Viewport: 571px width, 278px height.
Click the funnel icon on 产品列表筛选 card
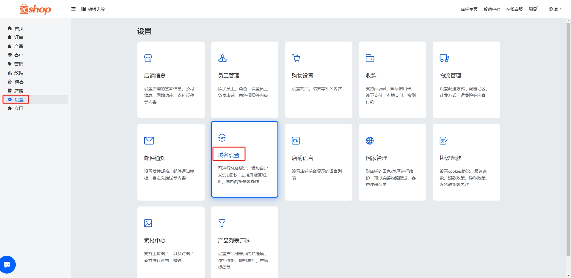[222, 223]
